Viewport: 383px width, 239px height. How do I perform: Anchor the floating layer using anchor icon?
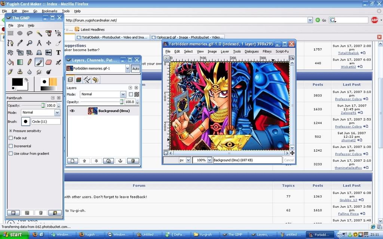click(120, 161)
